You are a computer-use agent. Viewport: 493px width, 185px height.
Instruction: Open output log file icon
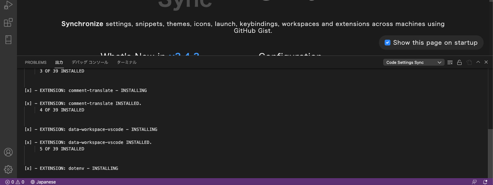(x=469, y=62)
